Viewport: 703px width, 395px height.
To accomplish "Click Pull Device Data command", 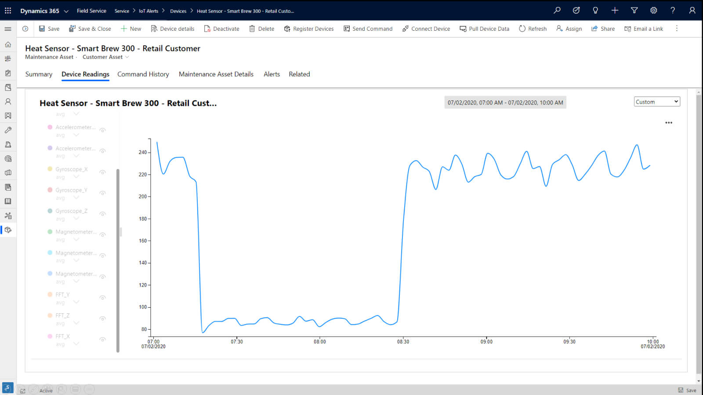I will [x=484, y=29].
